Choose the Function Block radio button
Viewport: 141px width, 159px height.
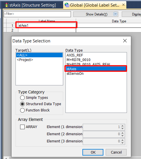click(22, 110)
